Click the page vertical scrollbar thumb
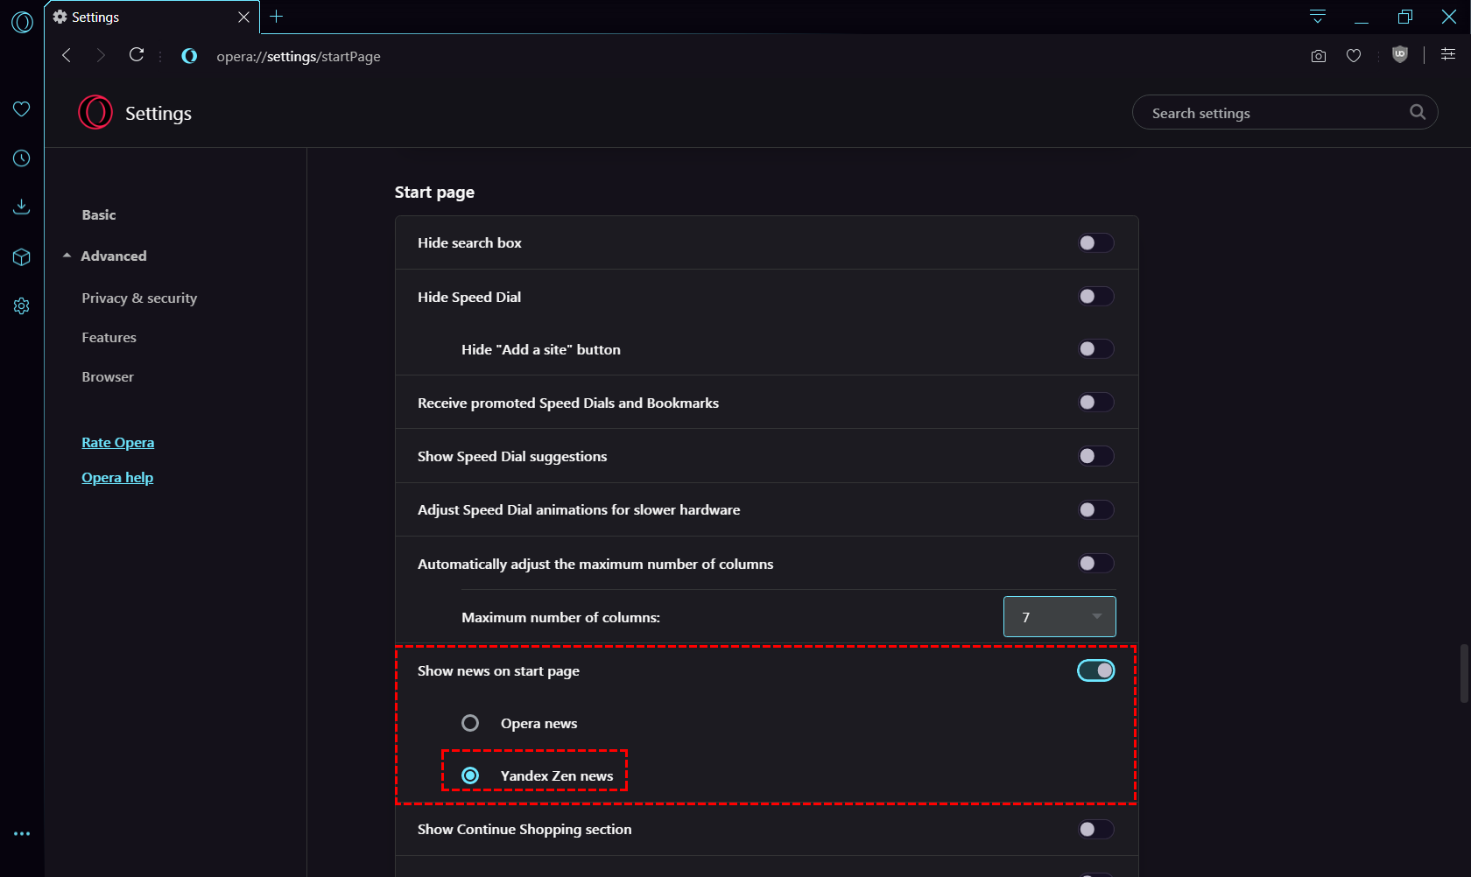The image size is (1471, 877). point(1464,673)
